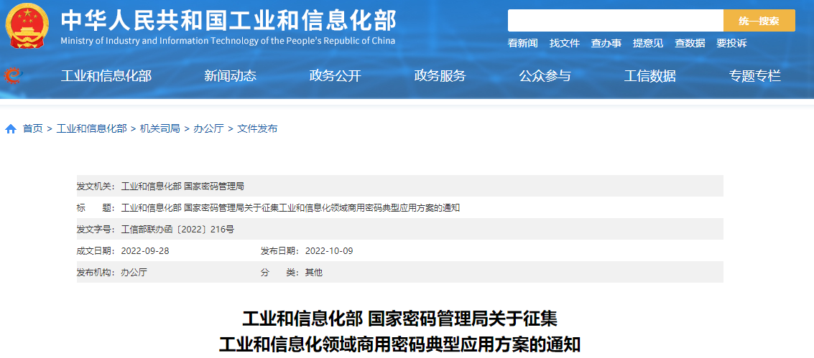The width and height of the screenshot is (814, 358).
Task: Click the 统一搜索 search button
Action: [x=759, y=21]
